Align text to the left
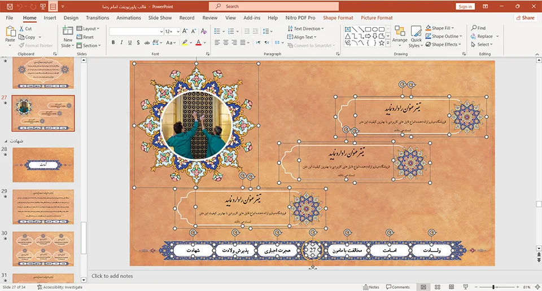 pos(217,42)
